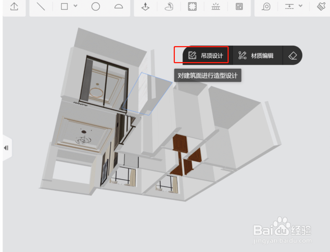Select the circle drawing tool

click(95, 7)
